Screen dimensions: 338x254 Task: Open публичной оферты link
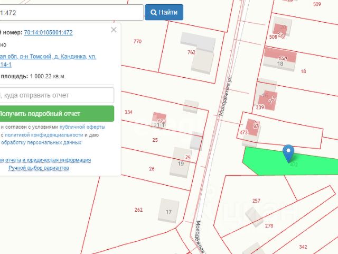coord(82,127)
